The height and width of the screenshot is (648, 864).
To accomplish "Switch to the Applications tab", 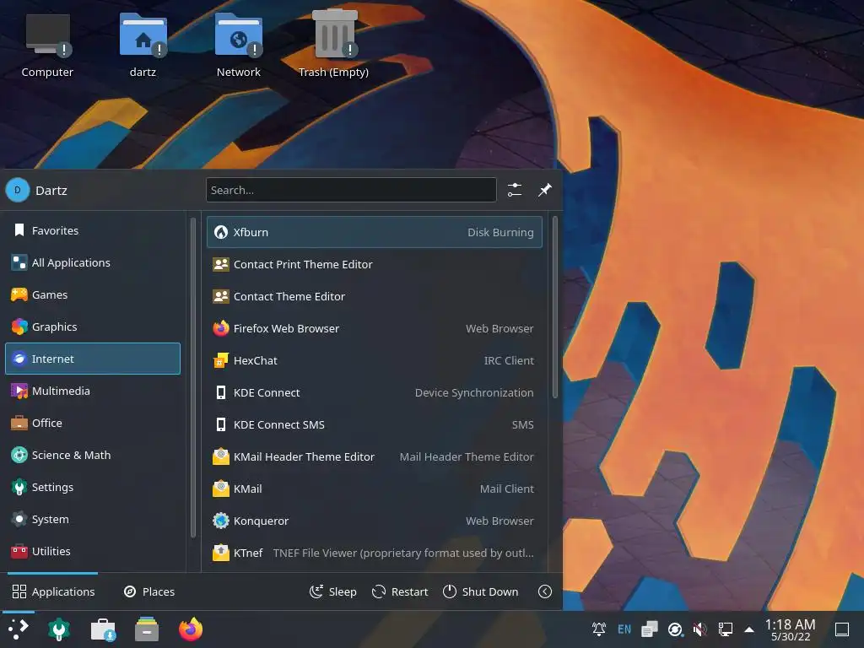I will point(53,591).
